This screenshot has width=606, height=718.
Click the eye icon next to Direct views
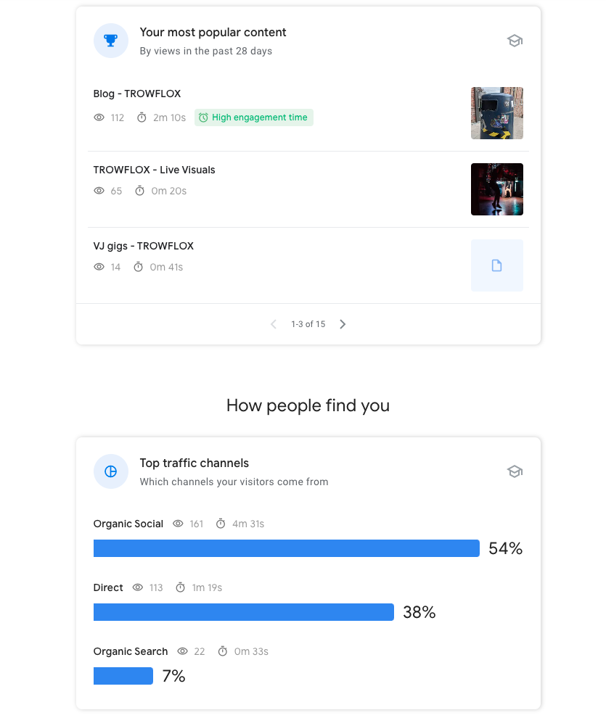[x=138, y=587]
